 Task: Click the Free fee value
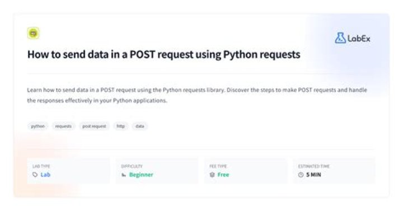223,175
